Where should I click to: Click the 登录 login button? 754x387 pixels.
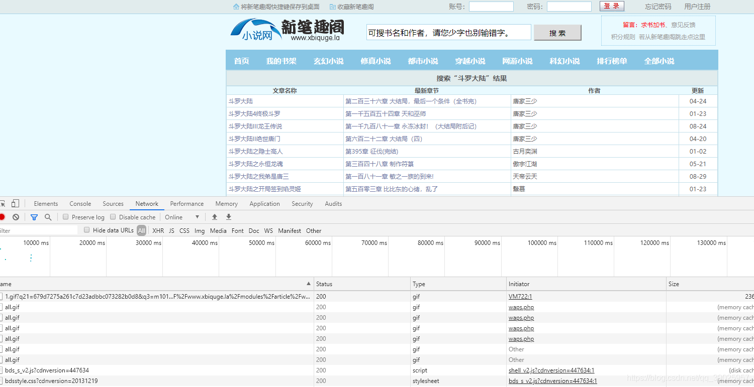pyautogui.click(x=612, y=6)
